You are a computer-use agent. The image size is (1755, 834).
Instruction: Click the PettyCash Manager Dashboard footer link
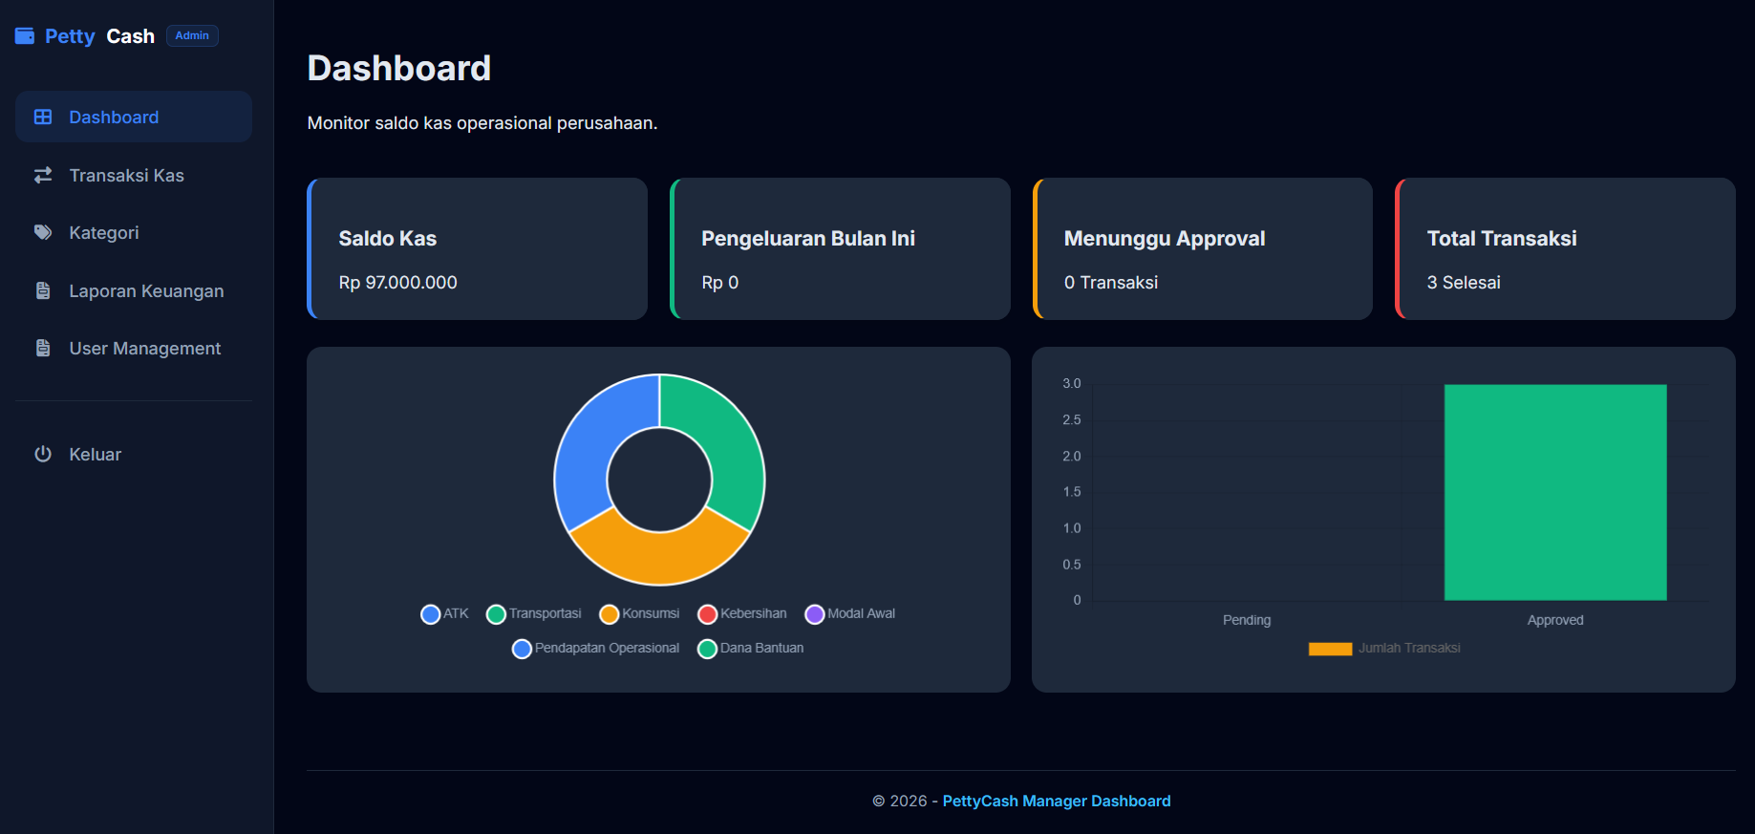point(1057,801)
